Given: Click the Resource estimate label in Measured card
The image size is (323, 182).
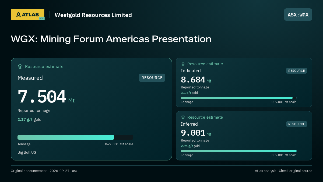Looking at the screenshot, I should [44, 66].
